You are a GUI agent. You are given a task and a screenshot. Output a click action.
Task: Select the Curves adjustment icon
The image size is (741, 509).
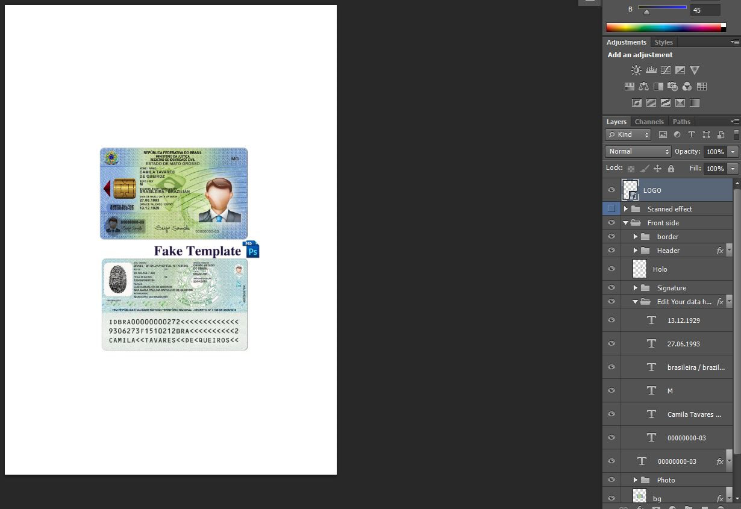coord(666,70)
